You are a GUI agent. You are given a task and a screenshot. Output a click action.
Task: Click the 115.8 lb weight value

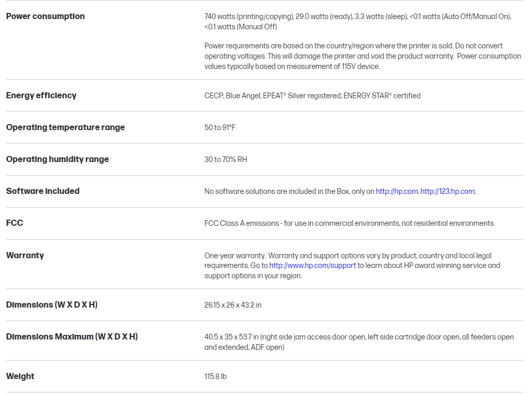215,377
